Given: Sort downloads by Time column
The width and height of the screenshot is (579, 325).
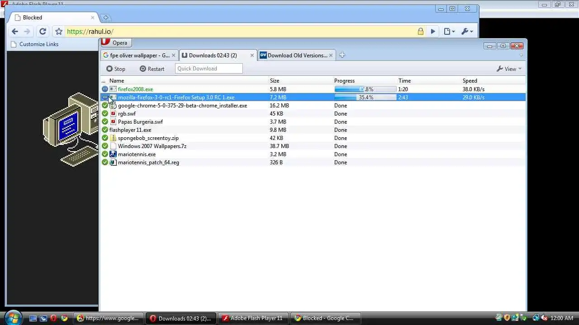Looking at the screenshot, I should [x=404, y=81].
